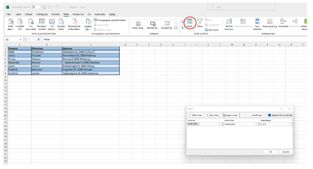Click Kopiér niveau button

(230, 115)
